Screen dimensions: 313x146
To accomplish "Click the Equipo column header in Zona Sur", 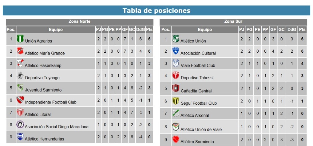I will tap(205, 30).
